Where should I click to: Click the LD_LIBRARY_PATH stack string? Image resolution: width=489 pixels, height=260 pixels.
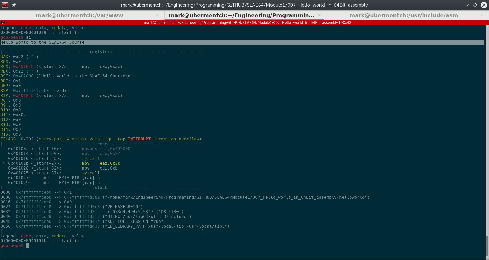[166, 226]
